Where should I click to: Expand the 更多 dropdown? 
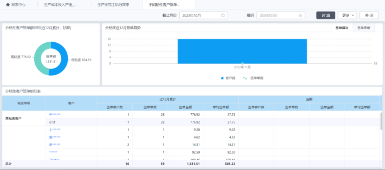click(347, 15)
